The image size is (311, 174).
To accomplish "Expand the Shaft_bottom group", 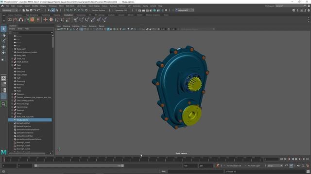I will [12, 62].
